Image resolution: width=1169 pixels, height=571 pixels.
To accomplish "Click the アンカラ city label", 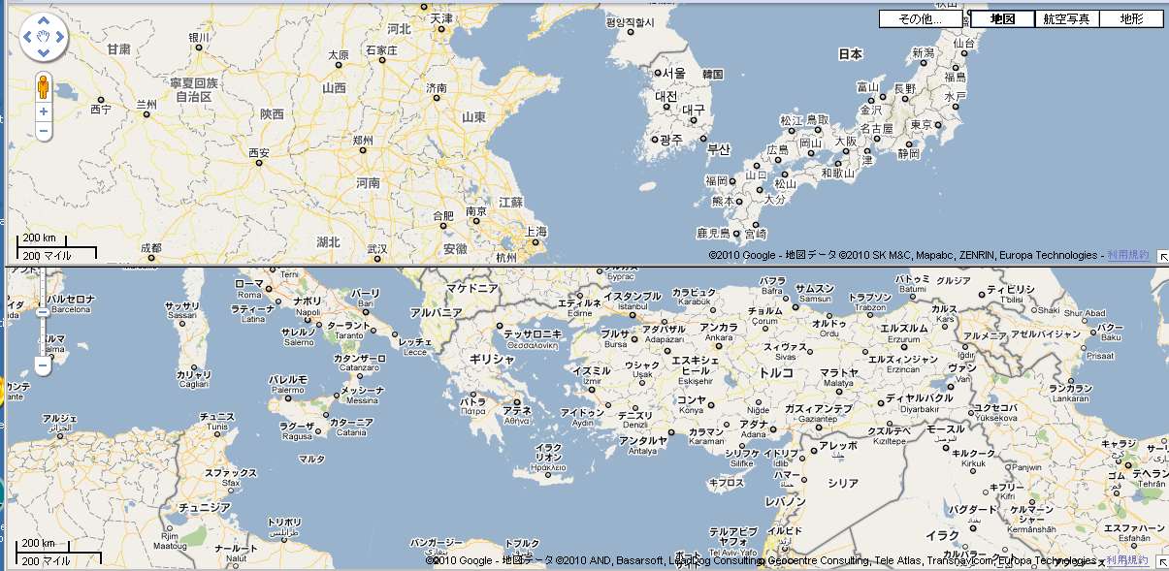I will click(719, 327).
